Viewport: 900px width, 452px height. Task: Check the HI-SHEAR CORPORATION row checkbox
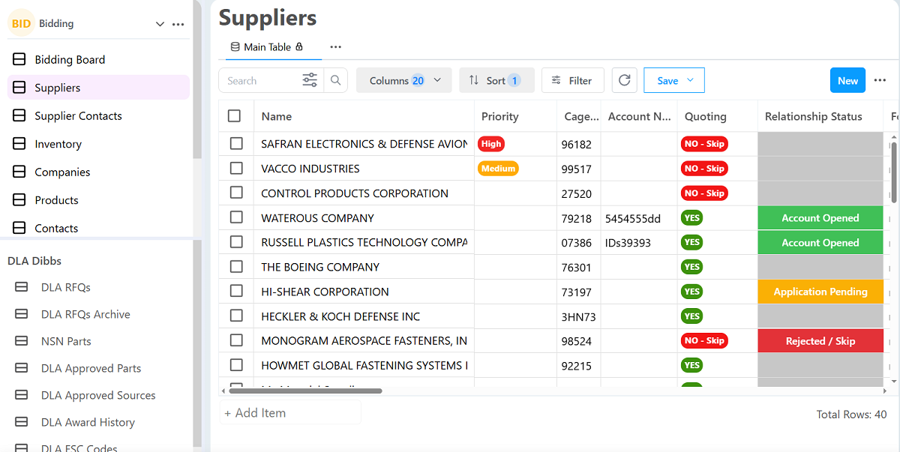[x=236, y=291]
